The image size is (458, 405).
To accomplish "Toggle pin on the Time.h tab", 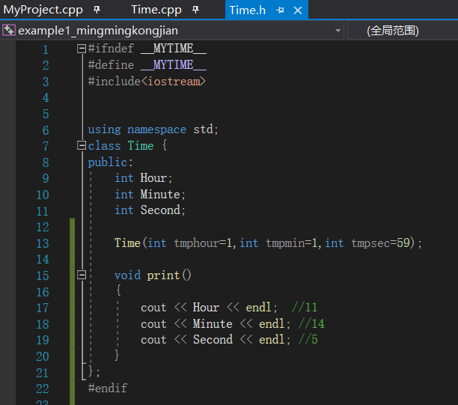I will point(280,10).
